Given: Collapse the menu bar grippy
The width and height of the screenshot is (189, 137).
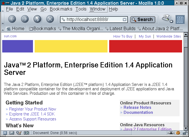Looking at the screenshot, I should 3,9.
